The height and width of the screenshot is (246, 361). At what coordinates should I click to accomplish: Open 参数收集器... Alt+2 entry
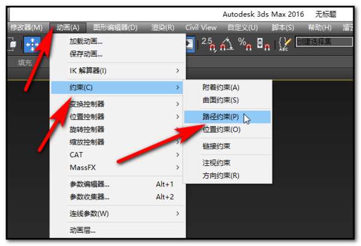tap(117, 197)
